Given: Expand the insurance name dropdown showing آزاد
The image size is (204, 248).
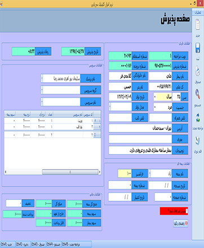Looking at the screenshot, I should point(150,174).
